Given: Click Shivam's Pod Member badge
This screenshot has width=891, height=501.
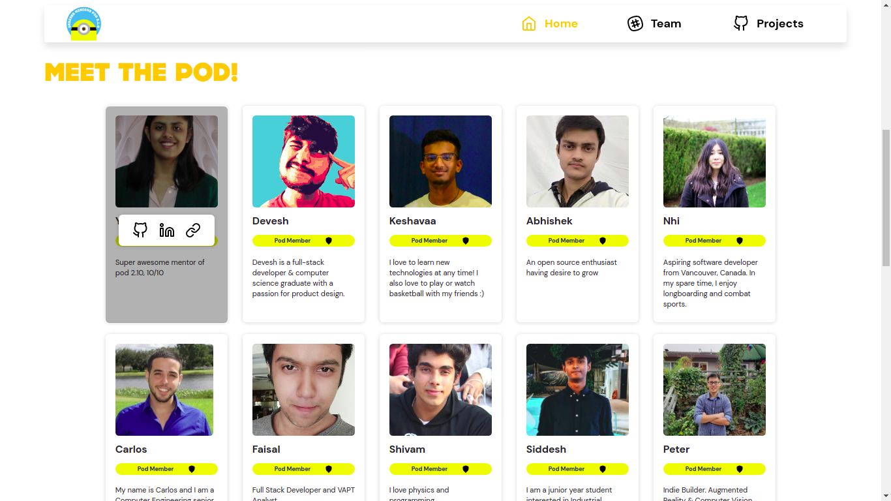Looking at the screenshot, I should pyautogui.click(x=440, y=469).
